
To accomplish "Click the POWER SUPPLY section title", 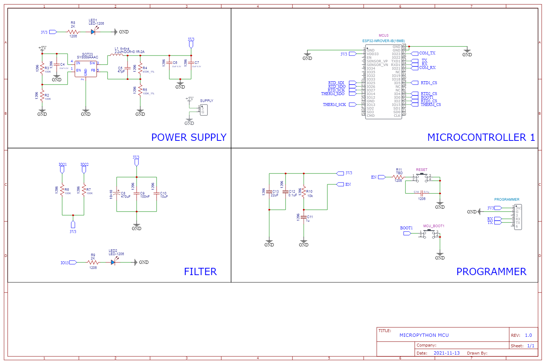I will pyautogui.click(x=189, y=137).
